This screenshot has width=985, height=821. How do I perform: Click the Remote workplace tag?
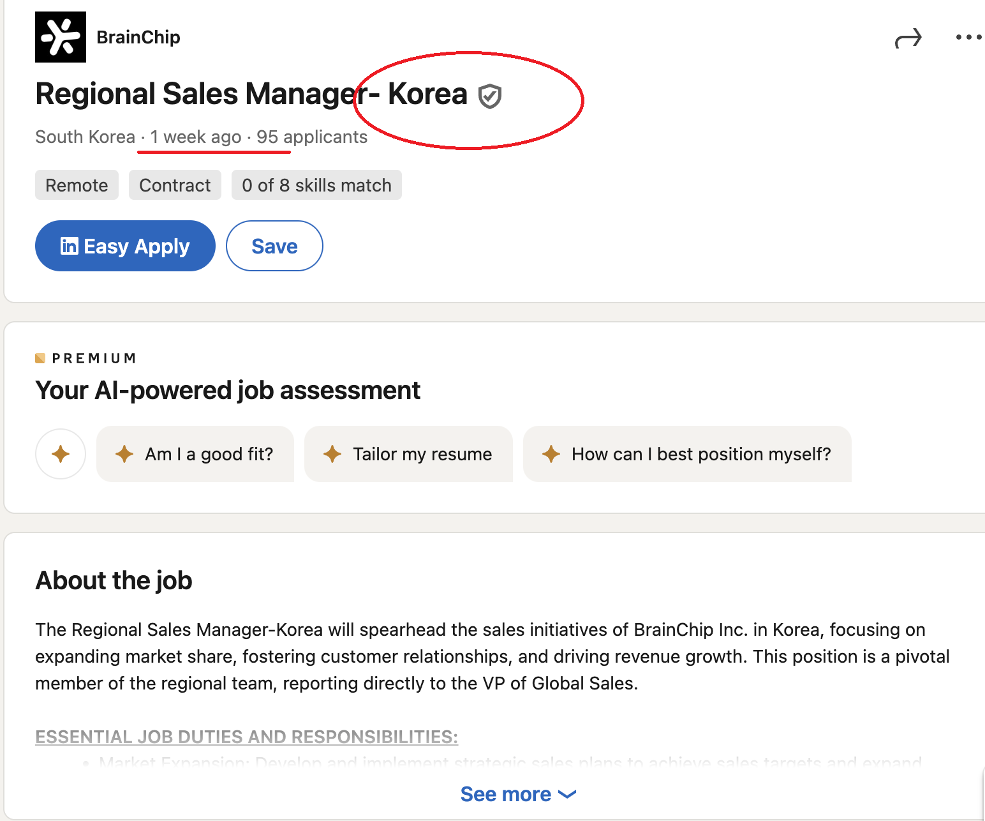[x=77, y=185]
